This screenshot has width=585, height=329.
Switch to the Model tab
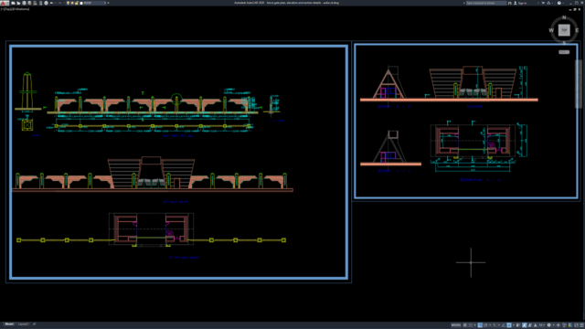click(9, 324)
